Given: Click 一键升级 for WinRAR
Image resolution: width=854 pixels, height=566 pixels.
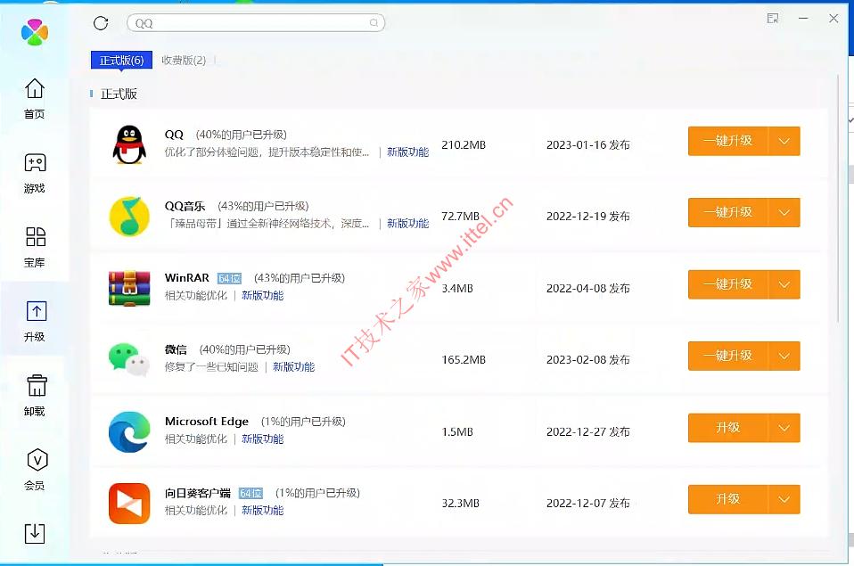Looking at the screenshot, I should point(728,284).
